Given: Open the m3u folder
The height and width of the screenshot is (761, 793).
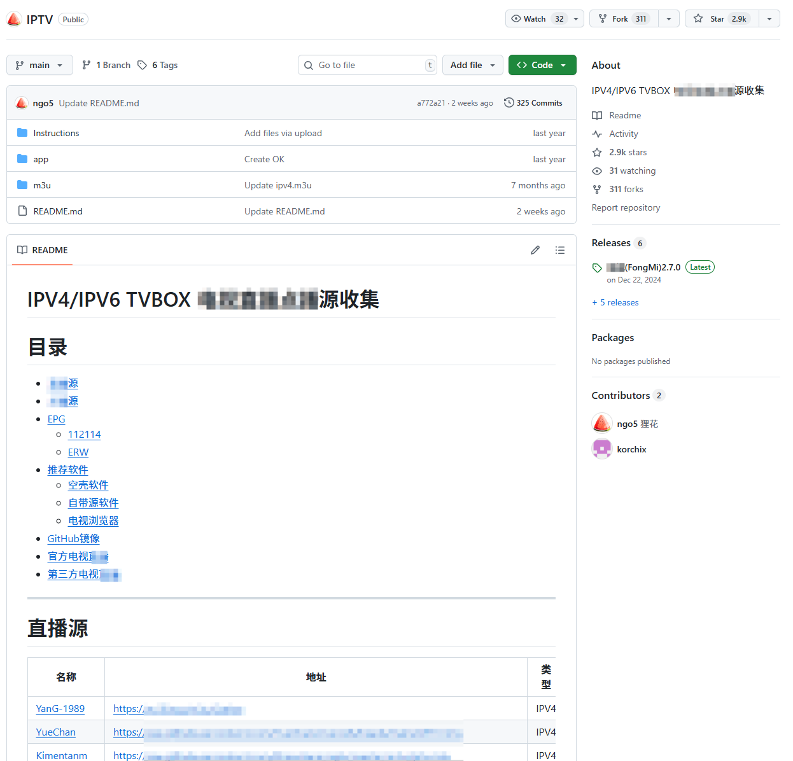Looking at the screenshot, I should pyautogui.click(x=42, y=185).
